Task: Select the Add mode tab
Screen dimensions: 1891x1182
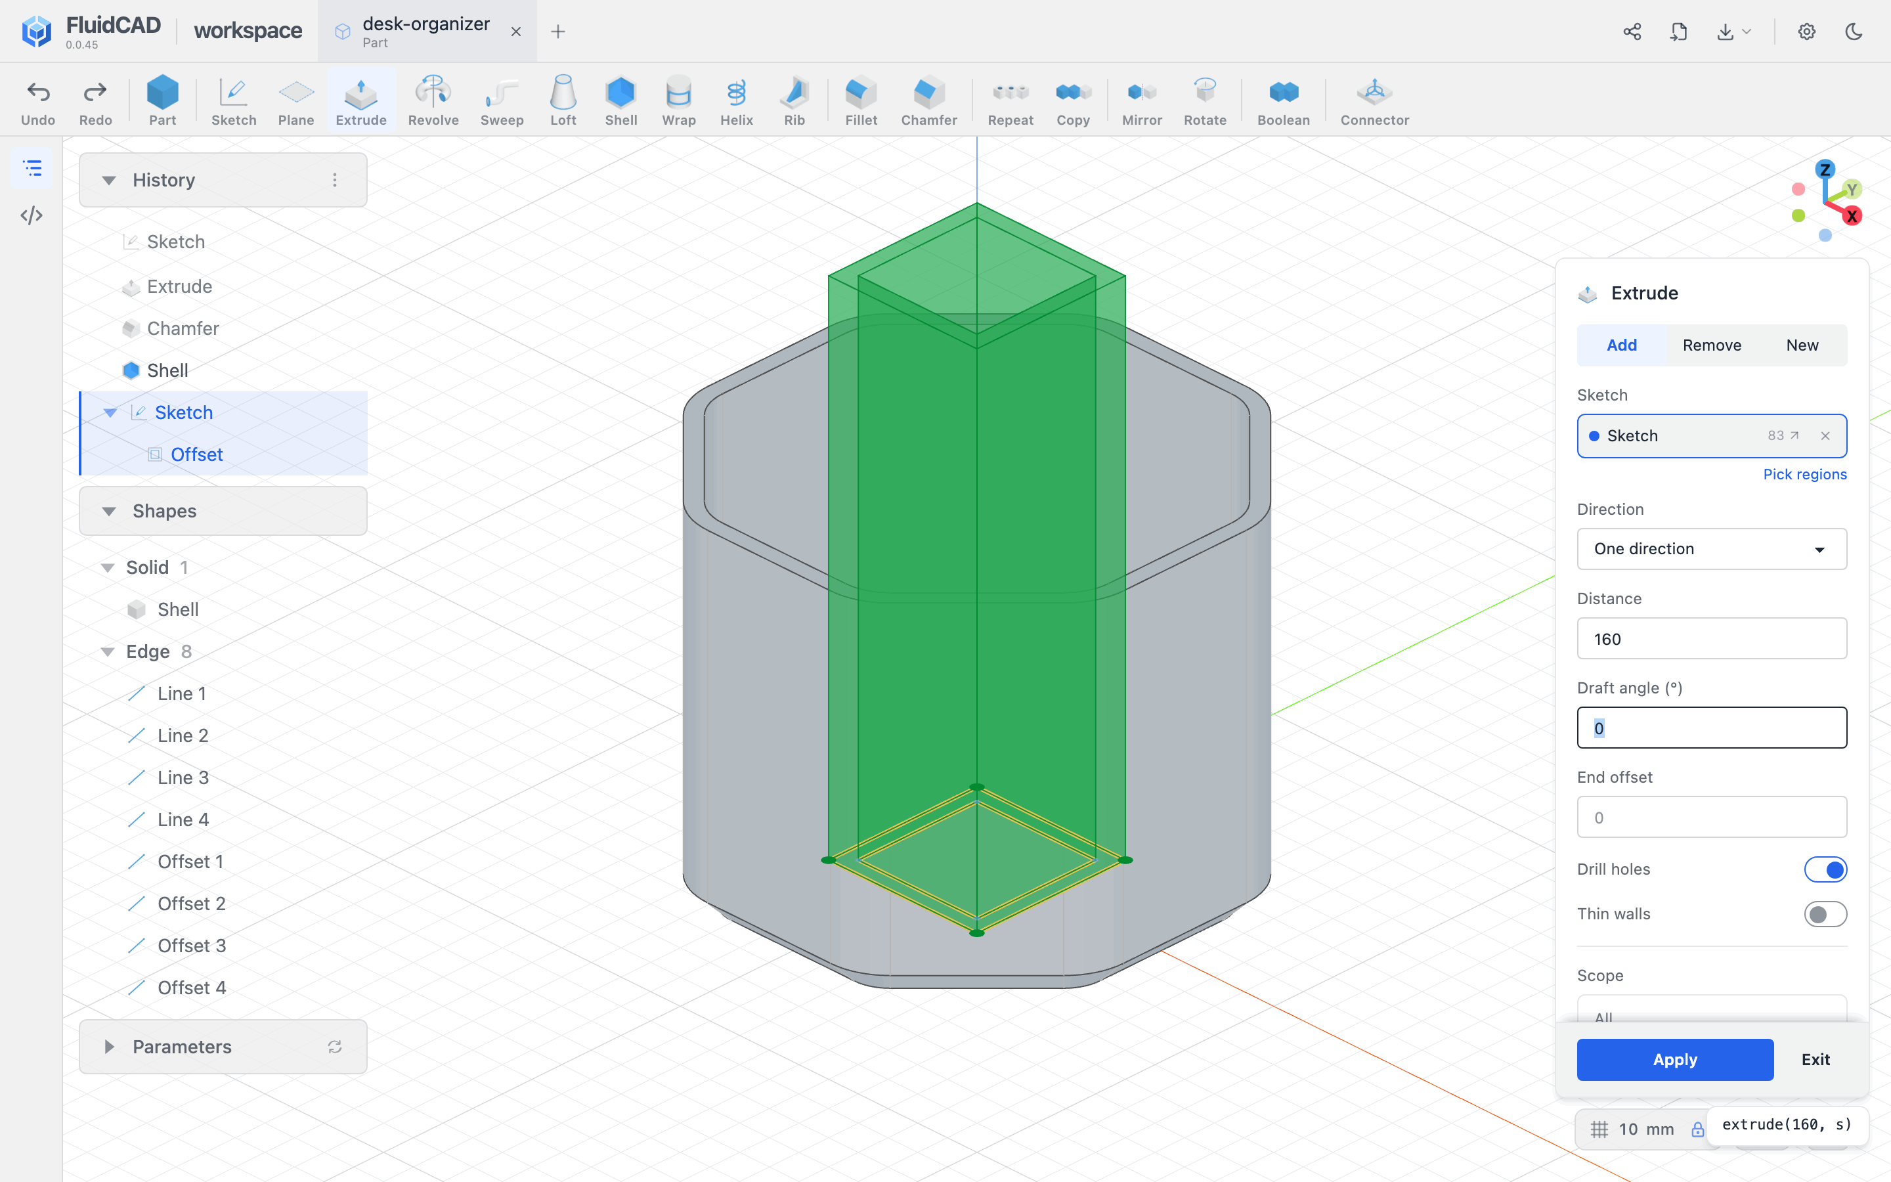Action: pyautogui.click(x=1621, y=345)
